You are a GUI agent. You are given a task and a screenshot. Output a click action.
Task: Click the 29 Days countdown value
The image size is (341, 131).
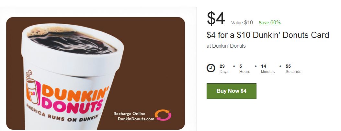coord(224,69)
